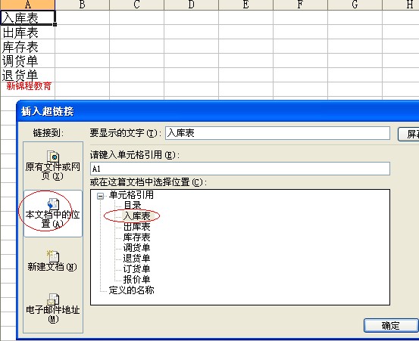Viewport: 419px width, 341px height.
Task: Select 出库表 in the location tree
Action: click(136, 226)
